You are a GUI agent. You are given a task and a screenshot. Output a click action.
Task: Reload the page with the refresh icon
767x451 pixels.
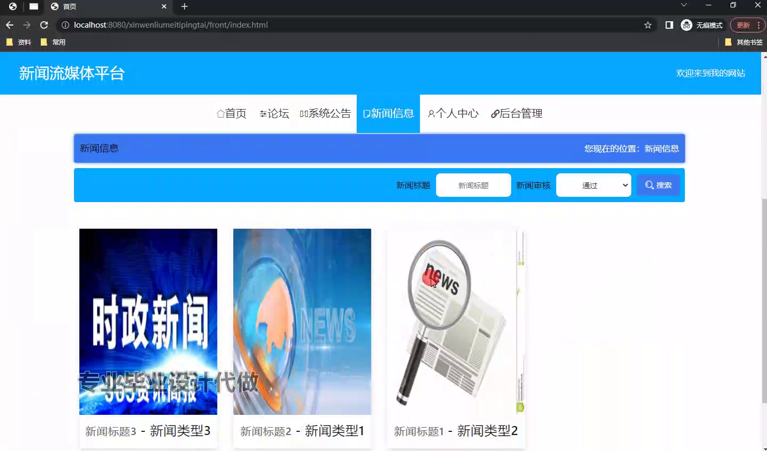tap(44, 25)
